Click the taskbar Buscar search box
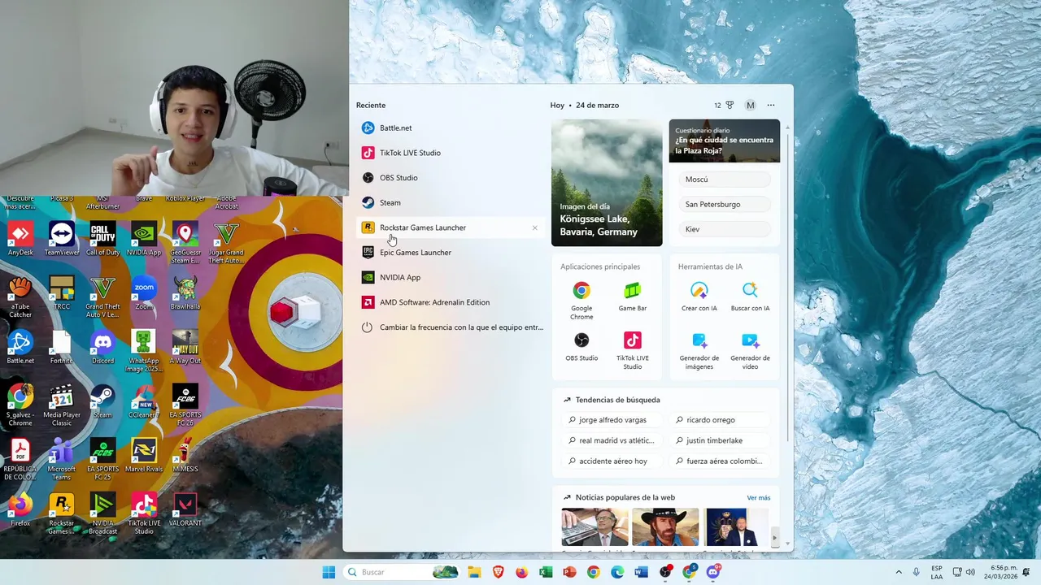Screen dimensions: 1041x585 point(401,572)
